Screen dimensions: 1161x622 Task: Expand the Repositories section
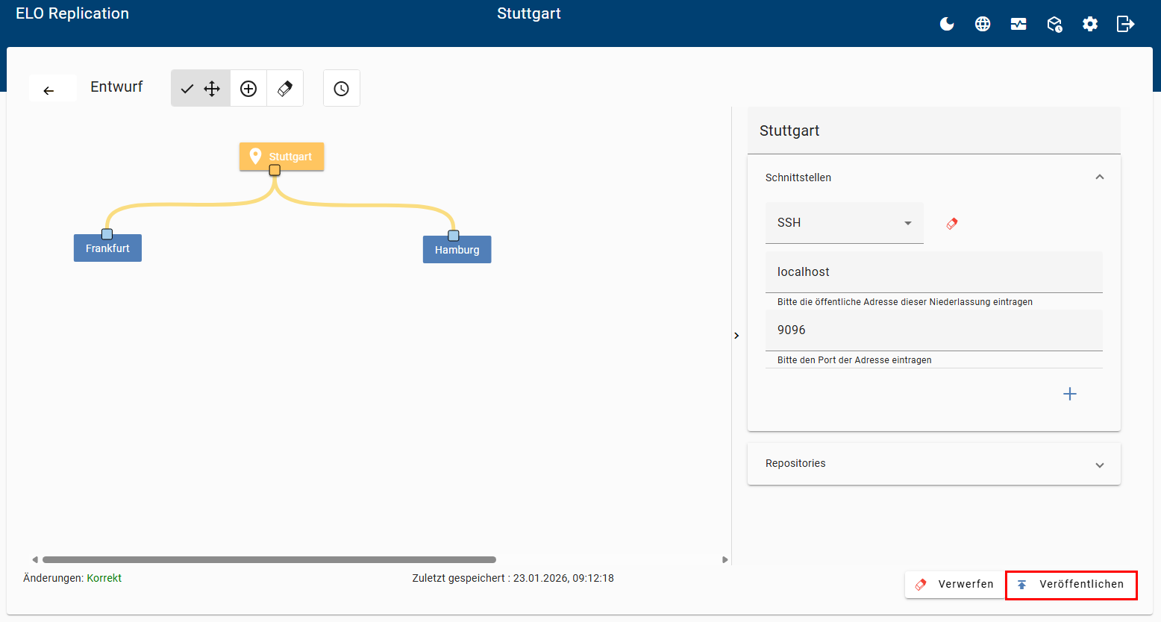pyautogui.click(x=934, y=464)
